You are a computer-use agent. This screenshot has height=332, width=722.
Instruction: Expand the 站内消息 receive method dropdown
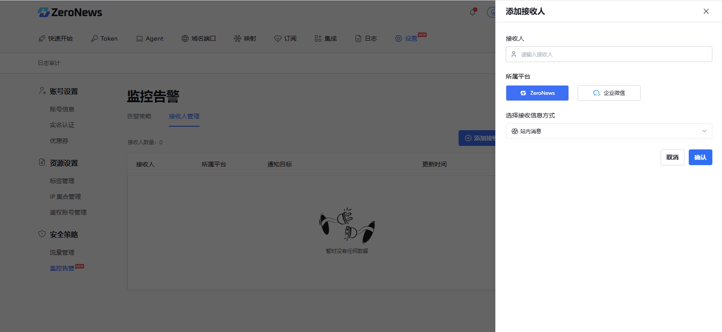609,131
